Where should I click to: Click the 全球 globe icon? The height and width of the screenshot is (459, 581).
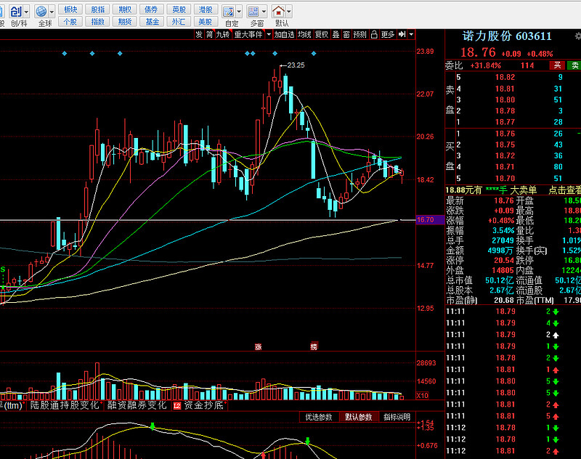(x=41, y=12)
